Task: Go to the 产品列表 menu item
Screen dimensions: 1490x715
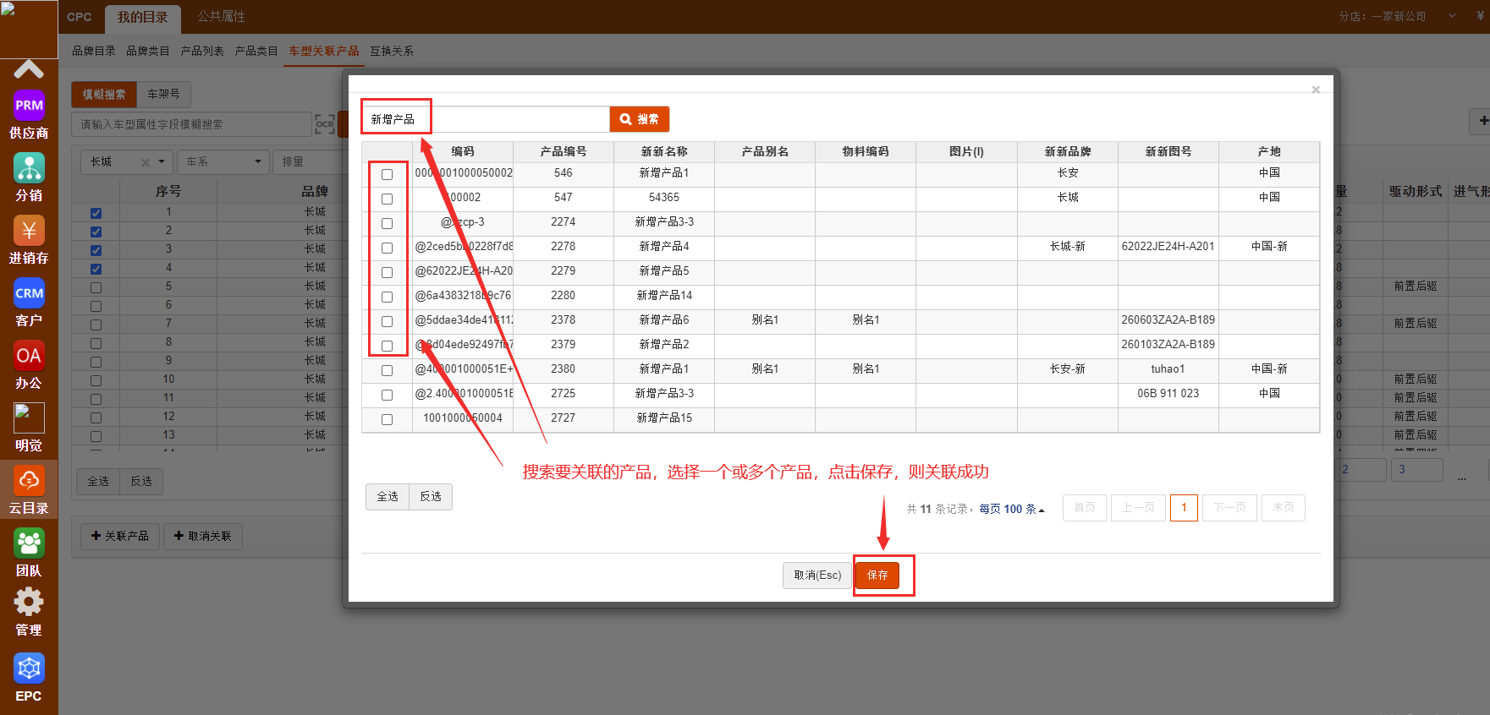Action: (202, 51)
